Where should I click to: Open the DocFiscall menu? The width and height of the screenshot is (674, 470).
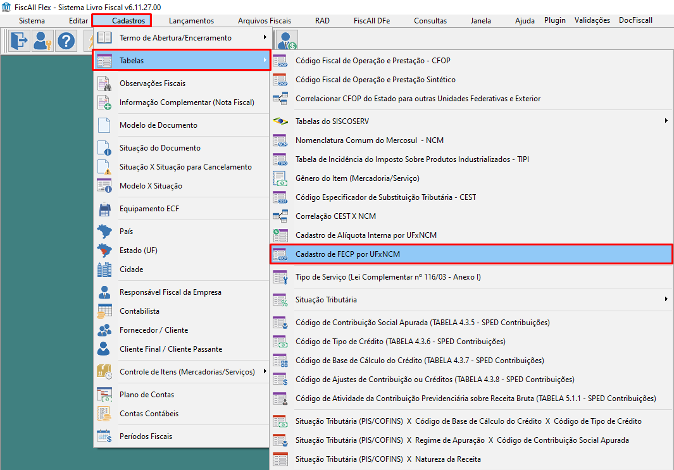tap(636, 20)
